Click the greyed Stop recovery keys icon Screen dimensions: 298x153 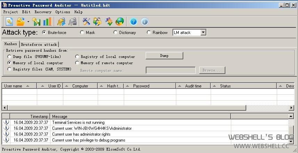(72, 22)
